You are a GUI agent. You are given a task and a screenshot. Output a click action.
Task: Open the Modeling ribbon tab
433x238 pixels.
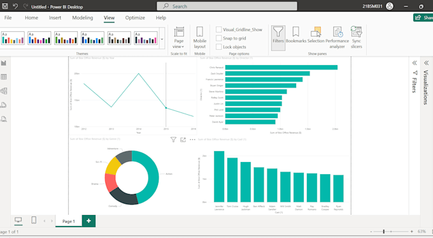(x=83, y=18)
